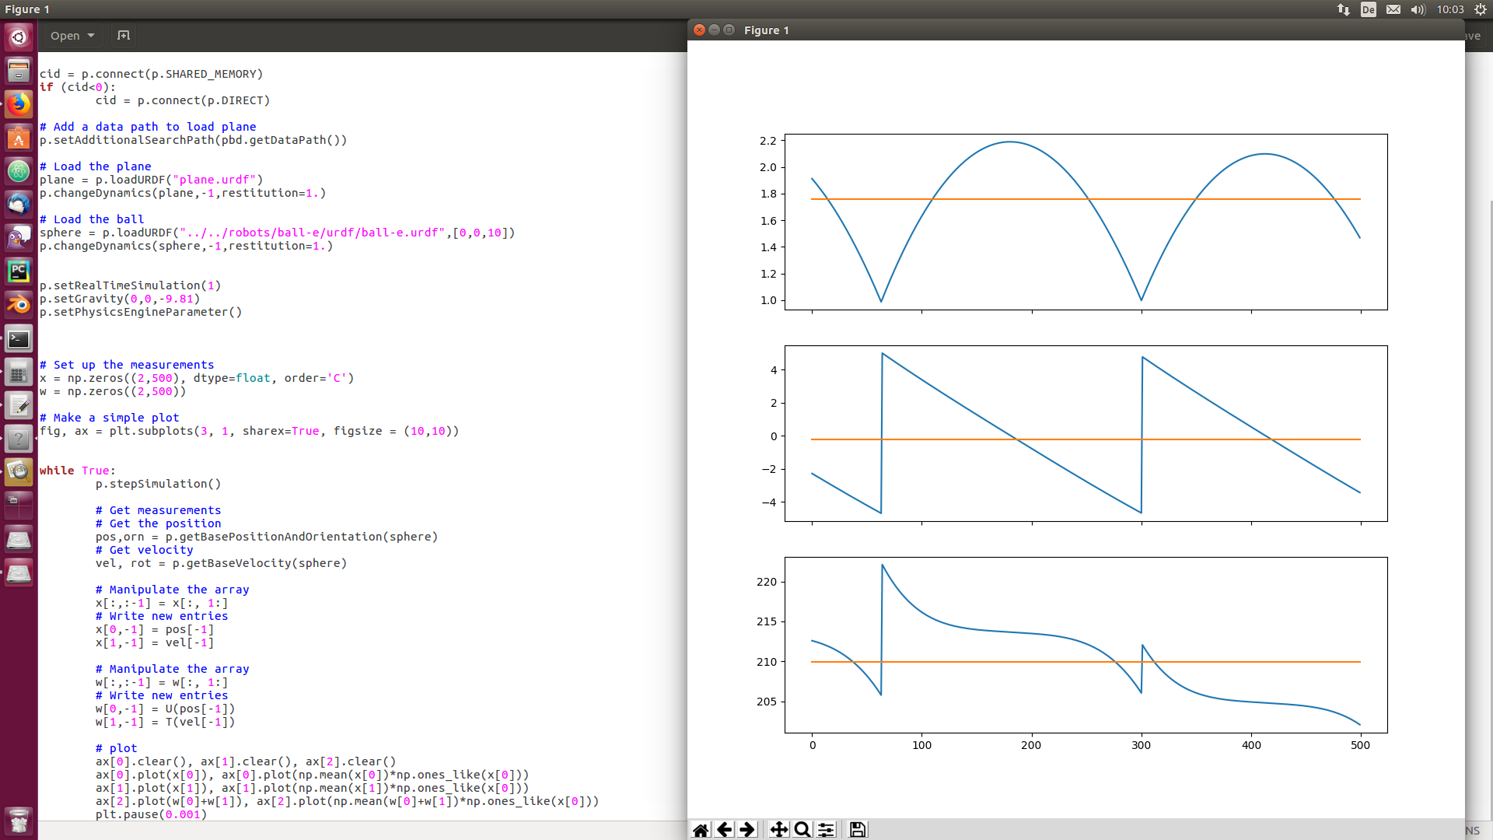Activate the zoom-to-rectangle tool
This screenshot has width=1493, height=840.
click(x=802, y=829)
